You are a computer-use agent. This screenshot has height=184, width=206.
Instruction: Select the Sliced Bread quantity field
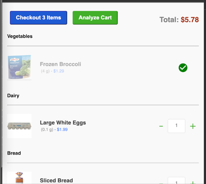coord(177,180)
